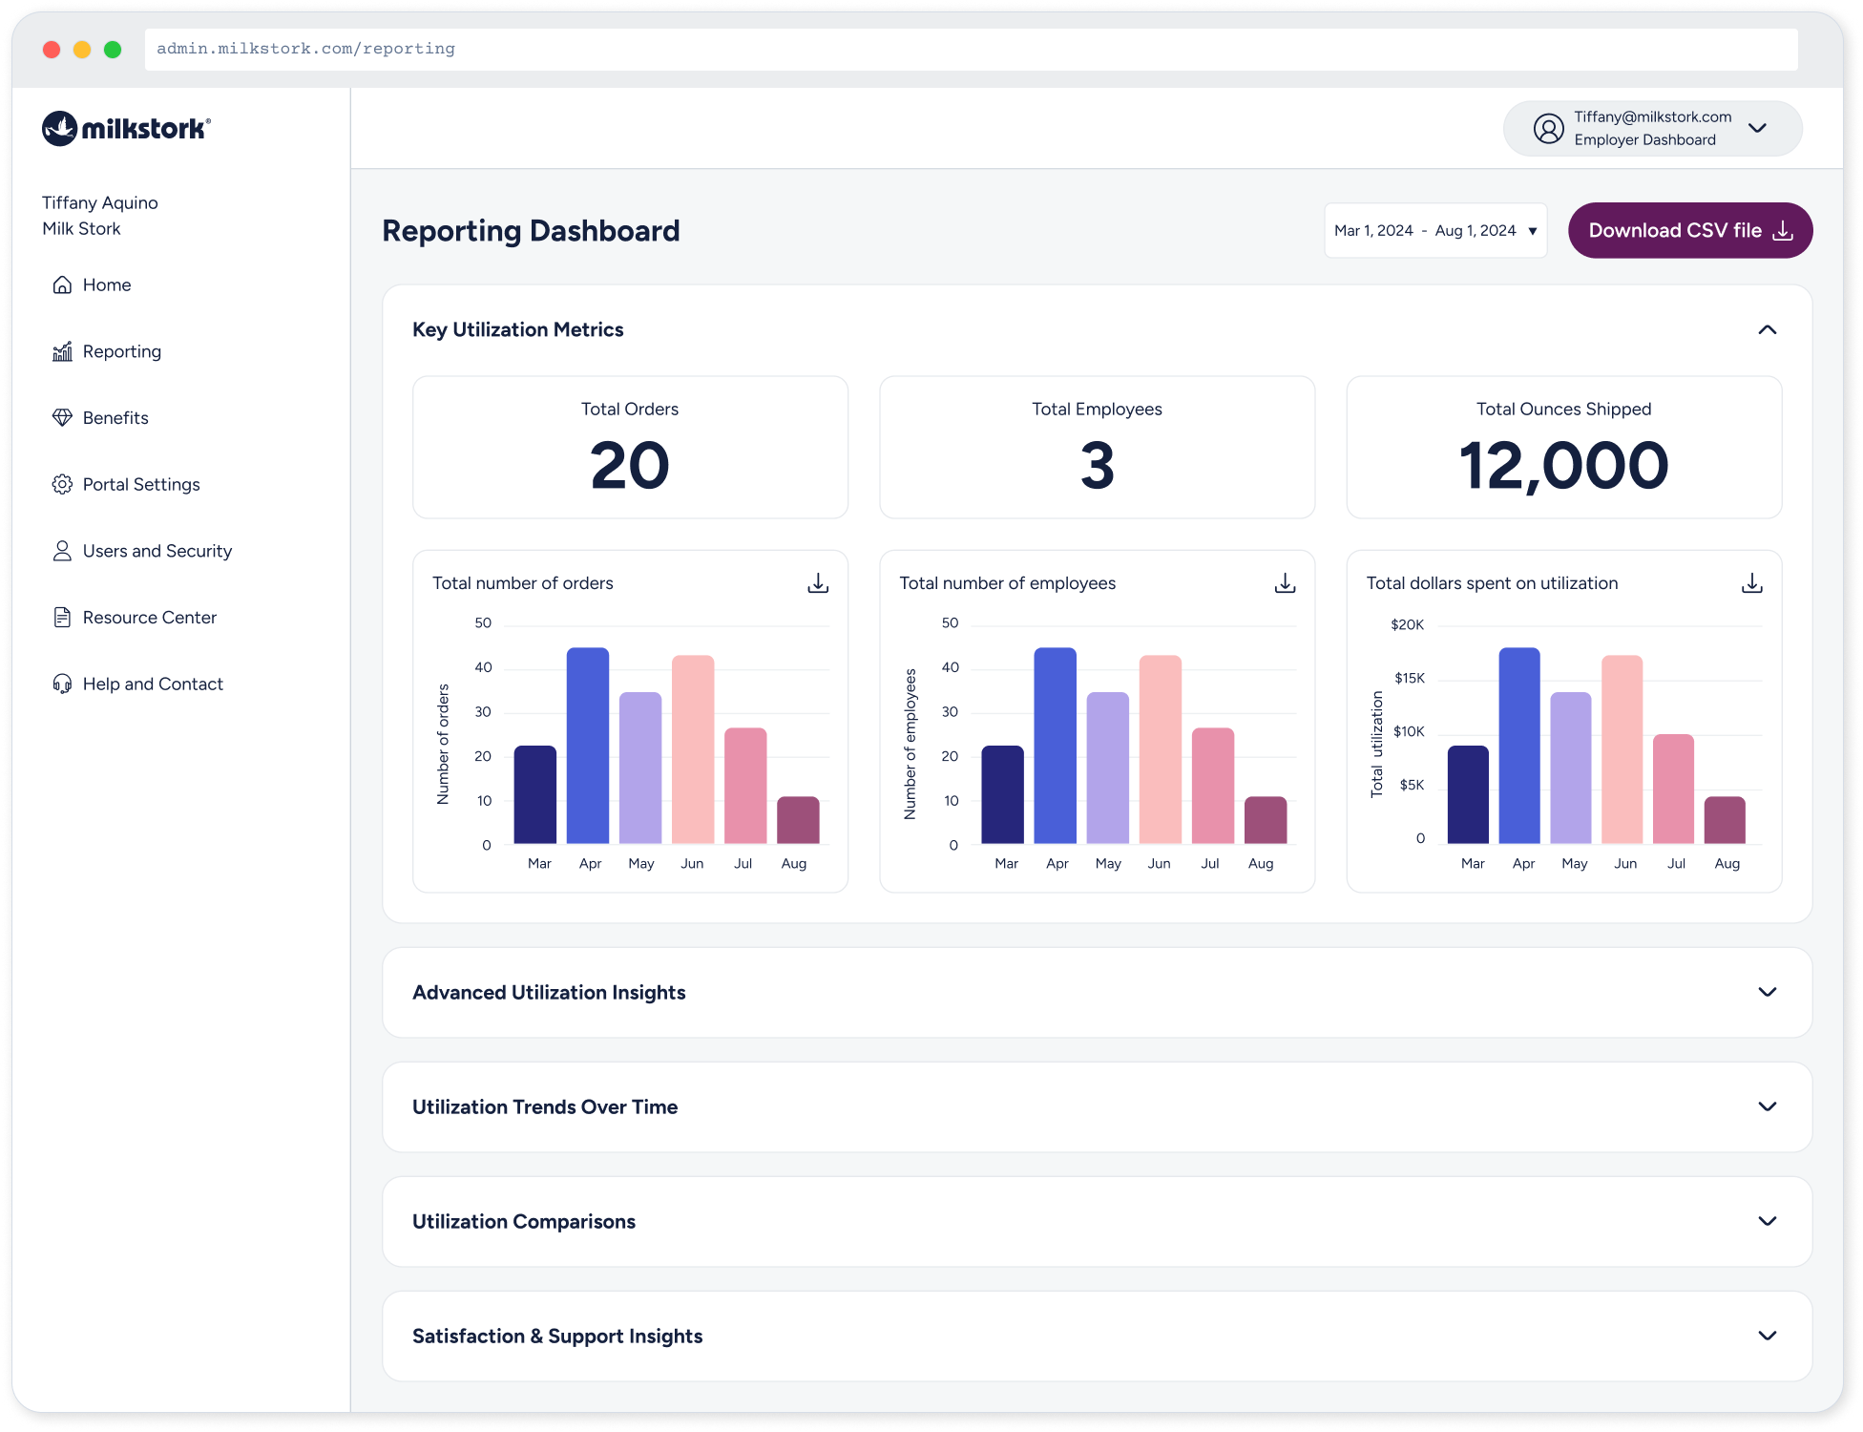Click the user avatar icon in header
1863x1432 pixels.
point(1548,128)
